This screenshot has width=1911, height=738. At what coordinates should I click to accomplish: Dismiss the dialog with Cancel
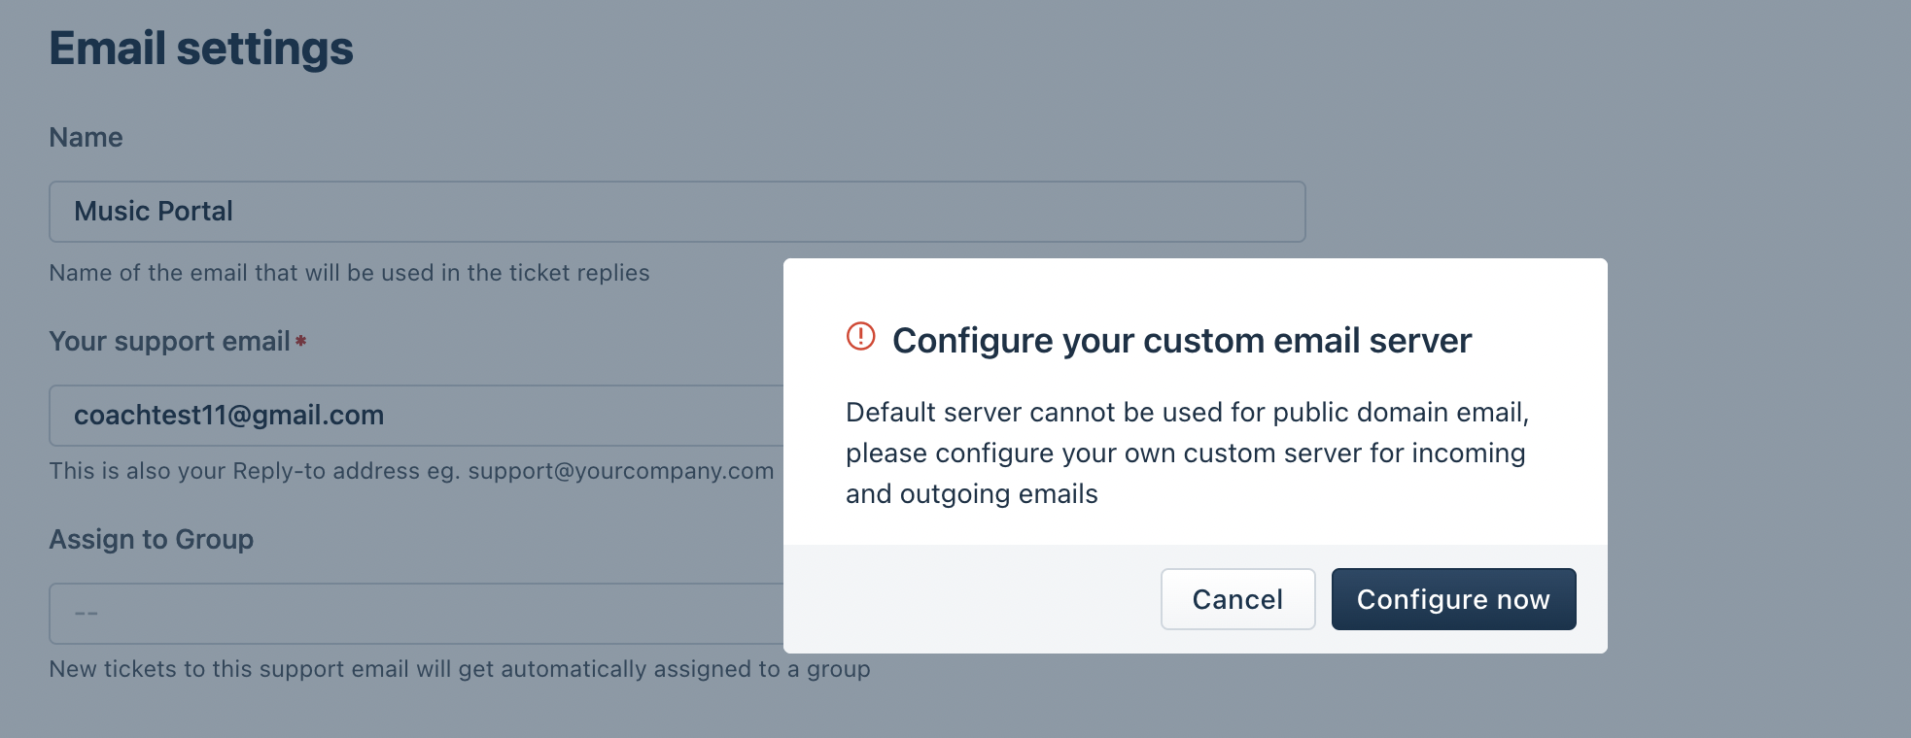(x=1237, y=599)
